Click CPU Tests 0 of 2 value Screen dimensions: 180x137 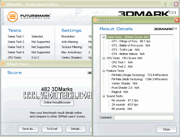(x=35, y=58)
